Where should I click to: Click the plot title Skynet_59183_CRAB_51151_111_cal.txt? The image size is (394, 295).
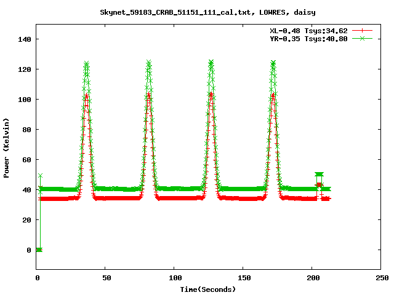click(x=207, y=12)
